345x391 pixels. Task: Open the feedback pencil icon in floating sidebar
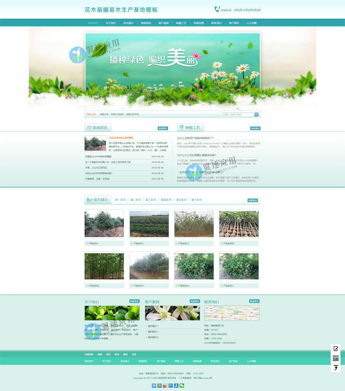[336, 349]
